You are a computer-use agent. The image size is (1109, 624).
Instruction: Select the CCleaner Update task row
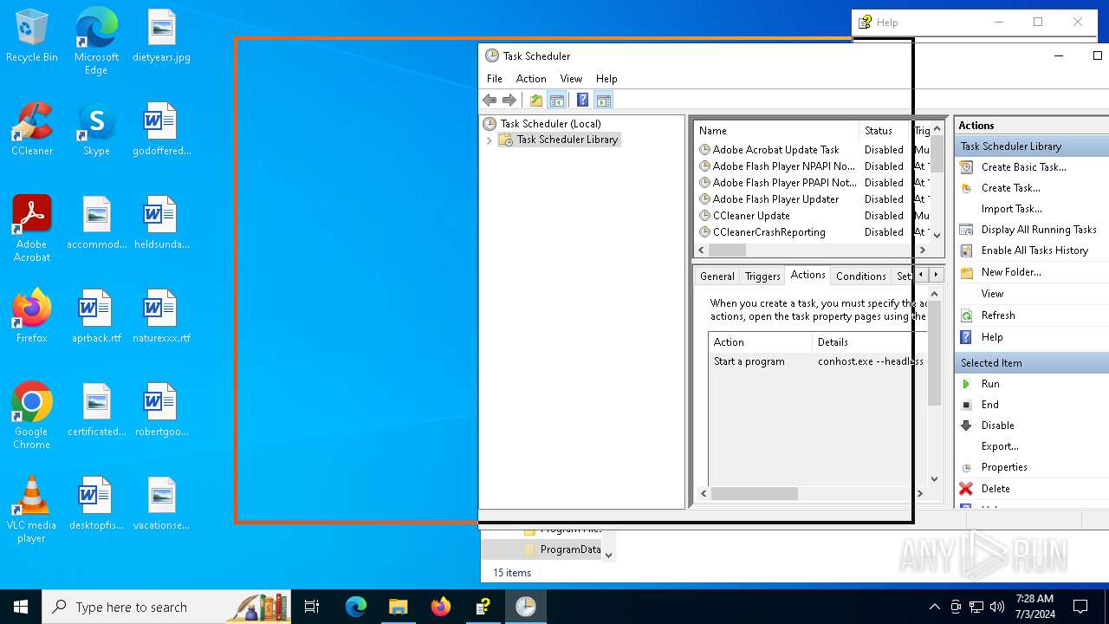(x=751, y=216)
